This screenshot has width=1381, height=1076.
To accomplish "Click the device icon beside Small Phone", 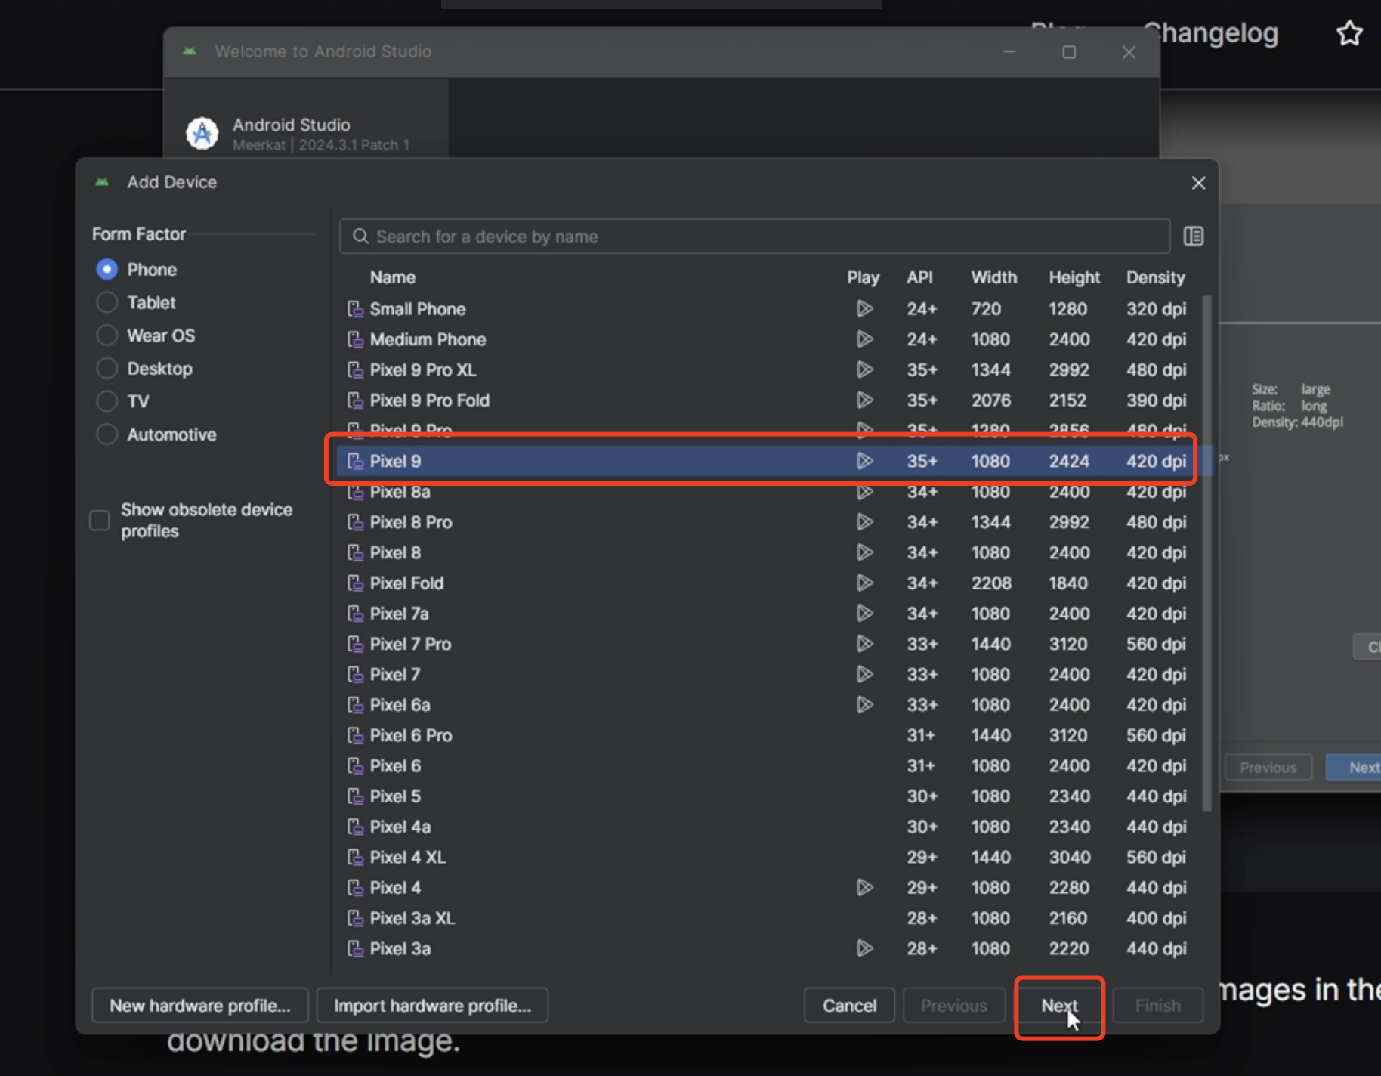I will pyautogui.click(x=355, y=309).
